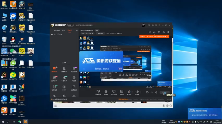
Task: Add a screen-capture source (直播屏幕)
Action: pos(98,93)
